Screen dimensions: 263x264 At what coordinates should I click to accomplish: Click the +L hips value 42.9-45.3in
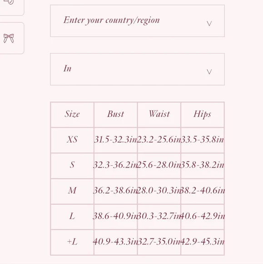point(203,242)
